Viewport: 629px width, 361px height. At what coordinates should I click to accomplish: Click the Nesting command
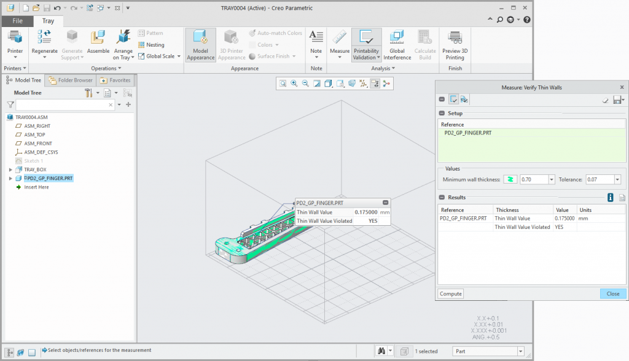click(151, 45)
